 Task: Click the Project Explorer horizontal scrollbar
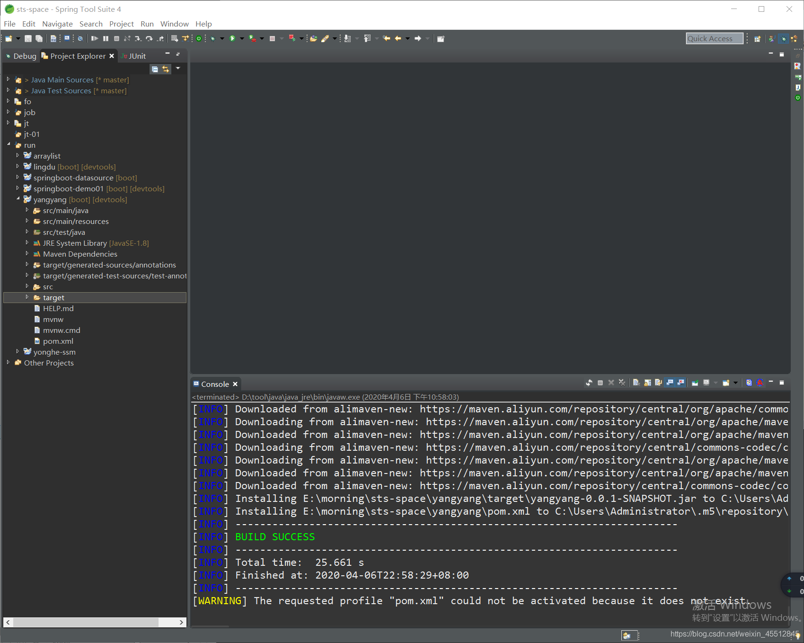(85, 622)
